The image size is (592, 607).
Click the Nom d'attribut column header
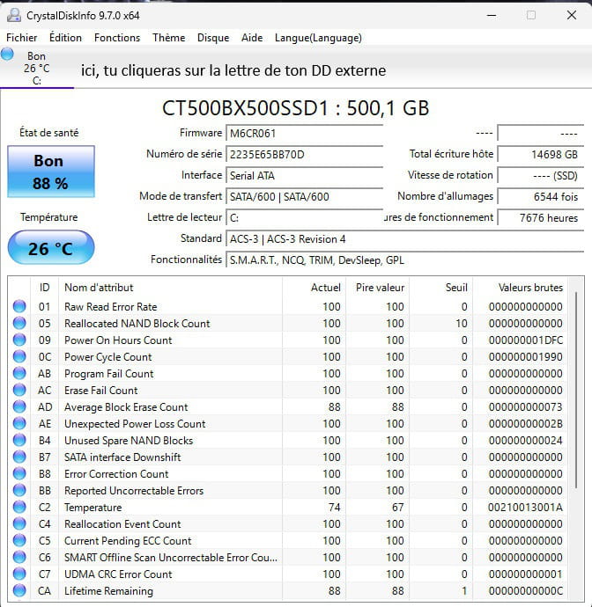click(x=170, y=288)
